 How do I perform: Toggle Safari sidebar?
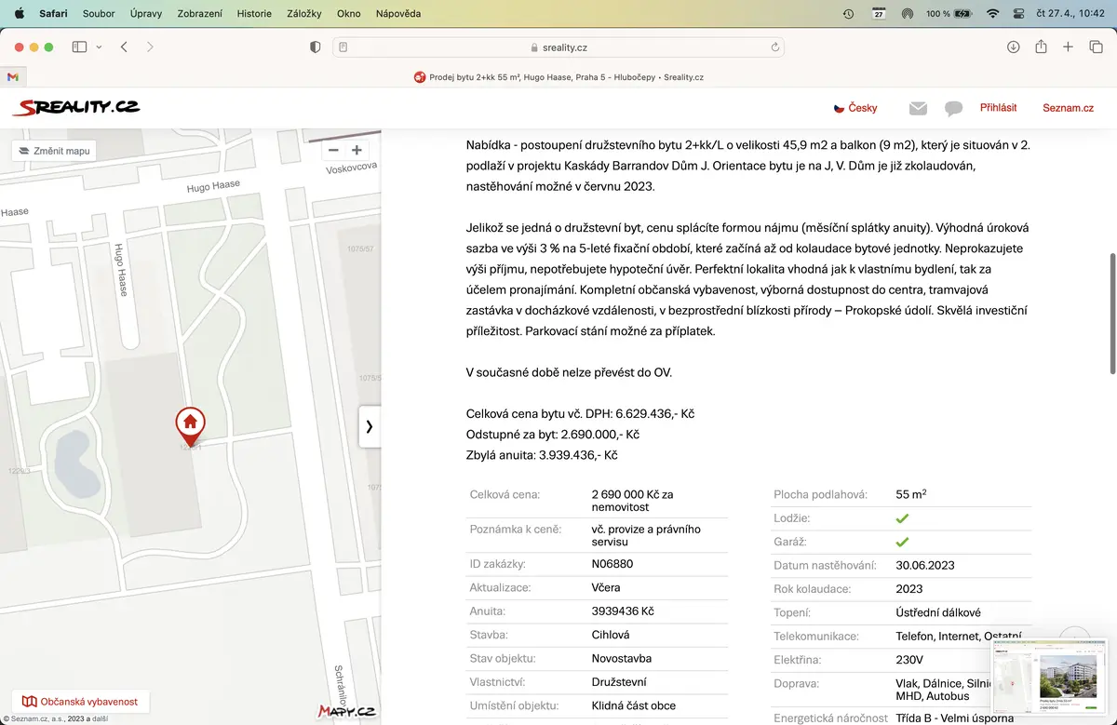(79, 47)
